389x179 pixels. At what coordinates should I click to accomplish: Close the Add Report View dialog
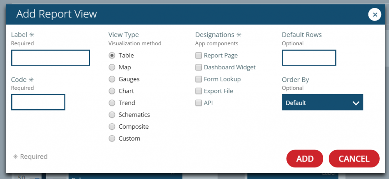pyautogui.click(x=375, y=15)
